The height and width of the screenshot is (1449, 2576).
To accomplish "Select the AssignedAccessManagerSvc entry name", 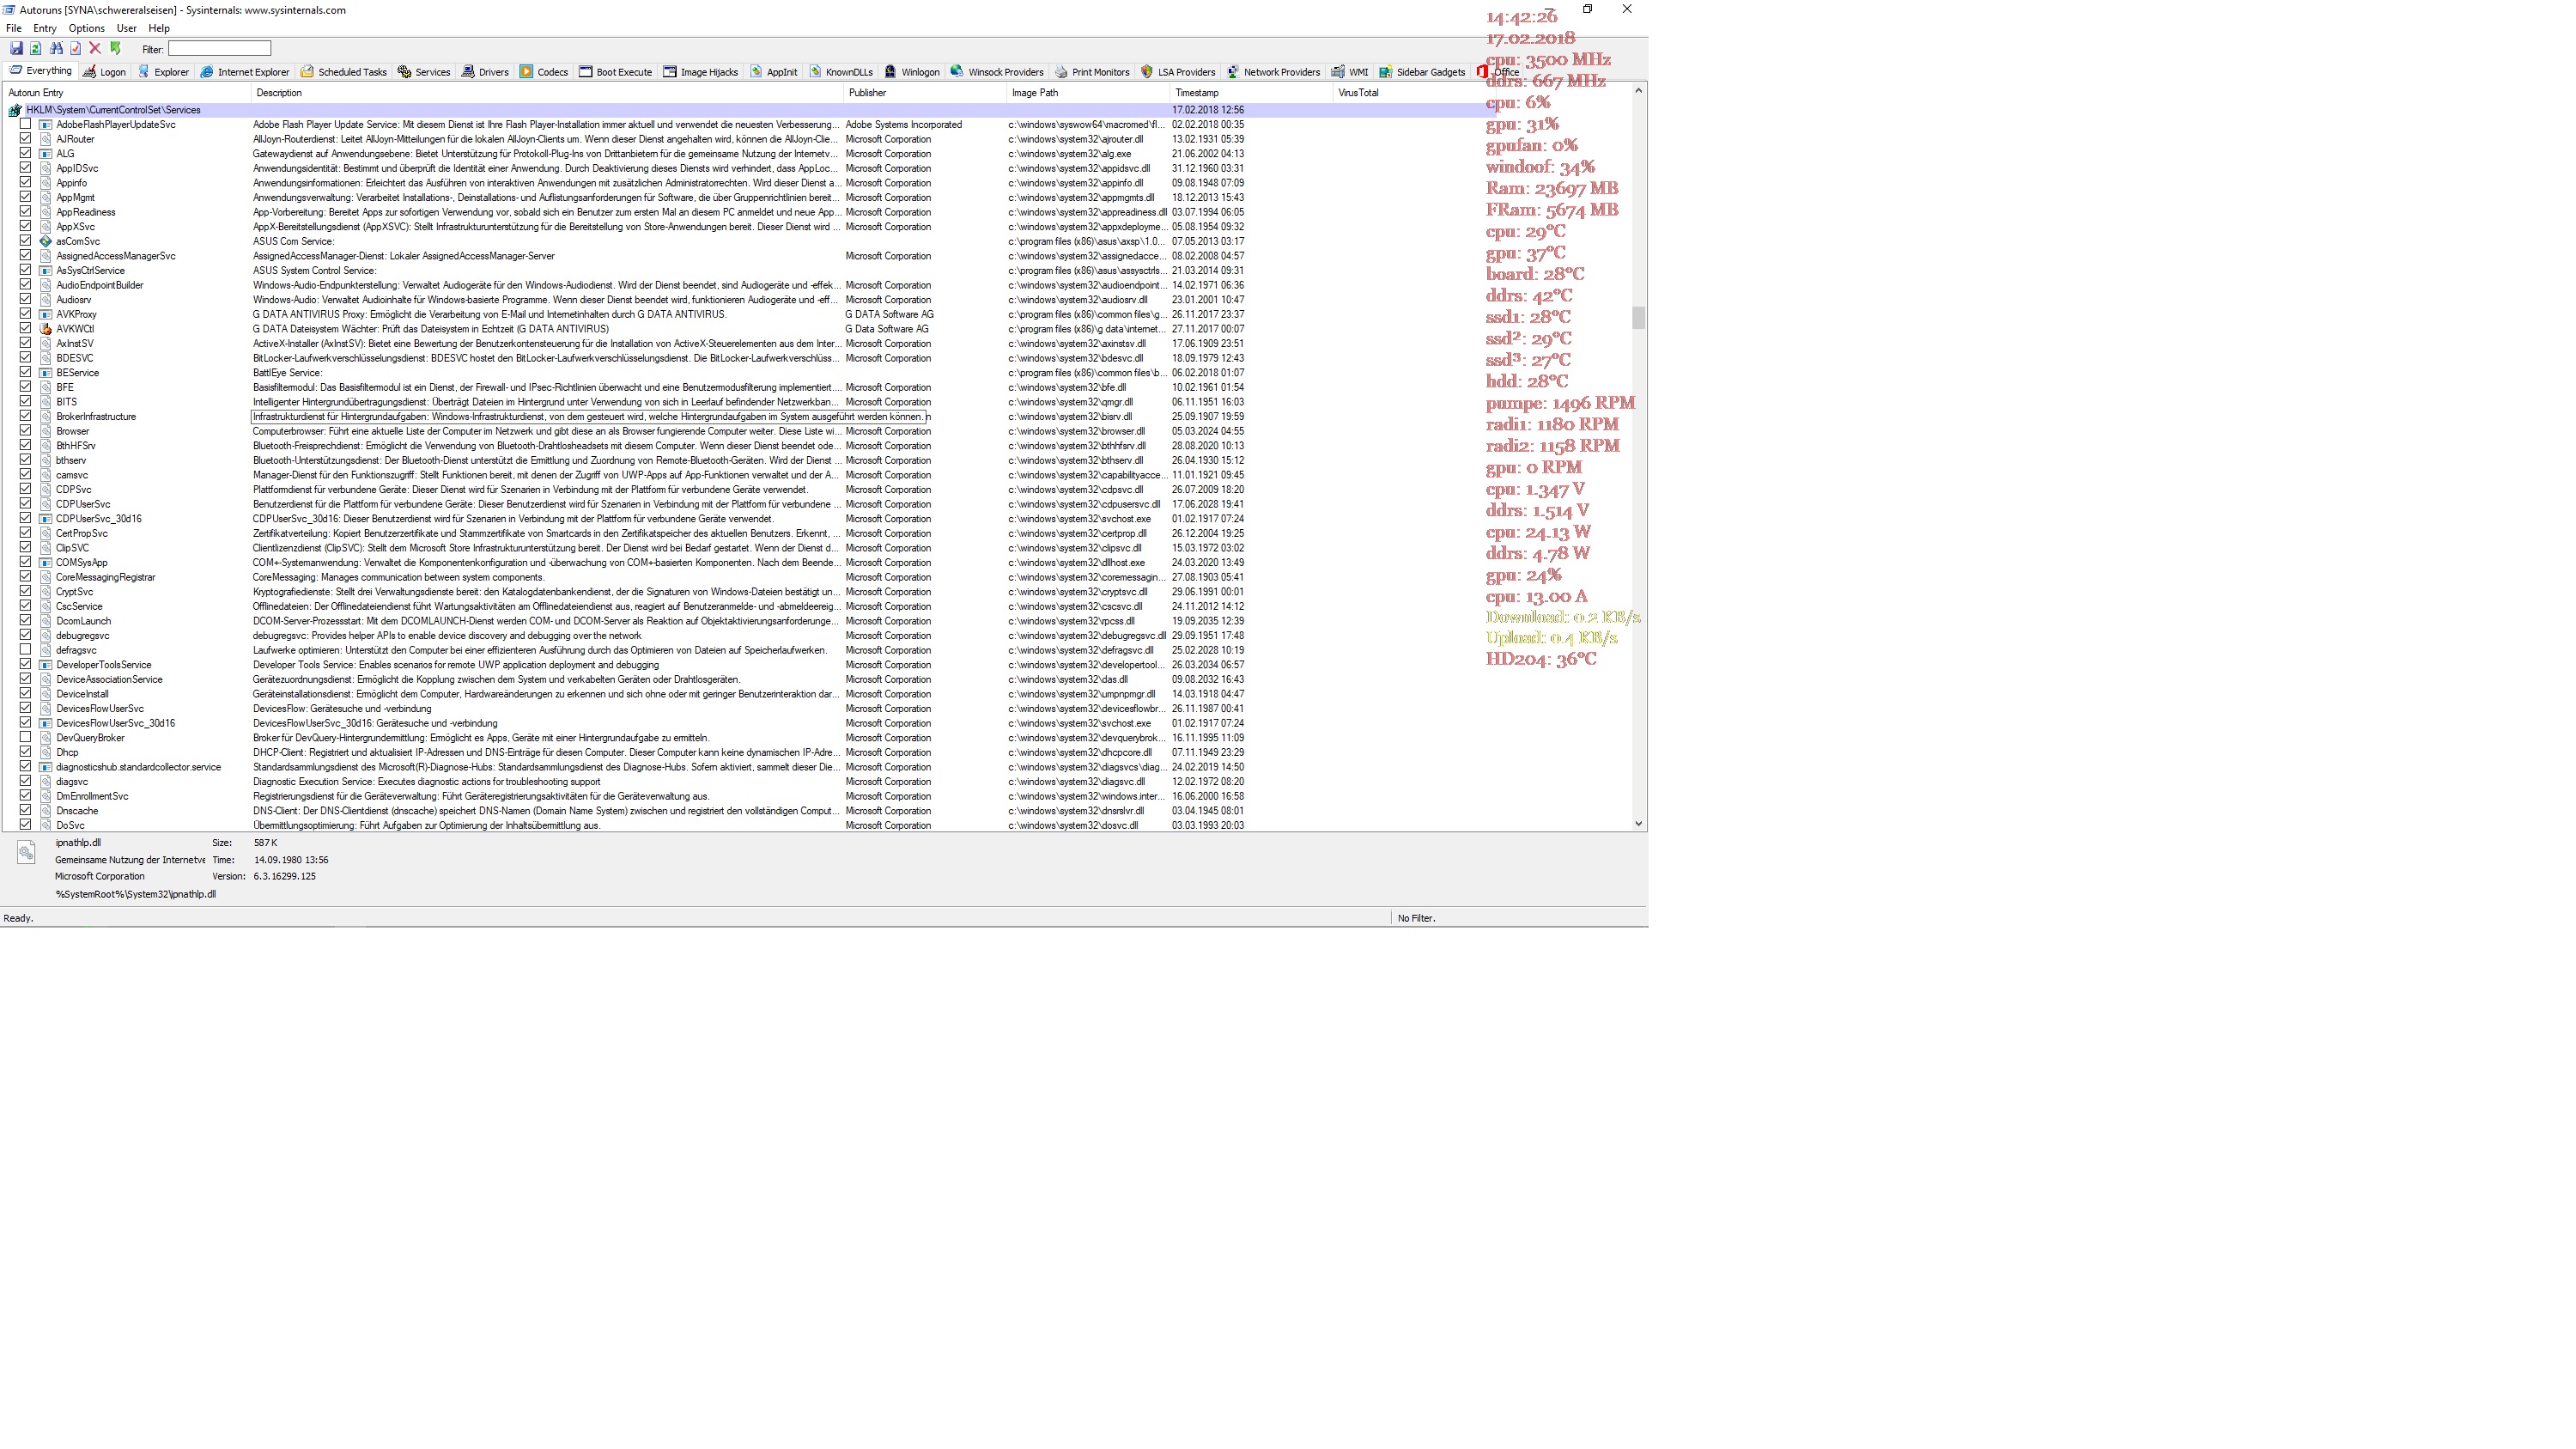I will coord(116,256).
